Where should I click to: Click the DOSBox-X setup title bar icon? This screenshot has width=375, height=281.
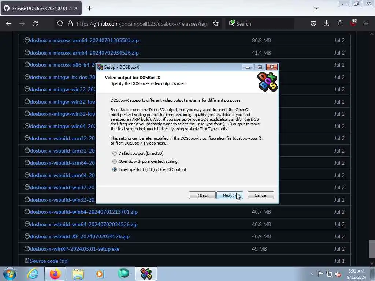[100, 67]
